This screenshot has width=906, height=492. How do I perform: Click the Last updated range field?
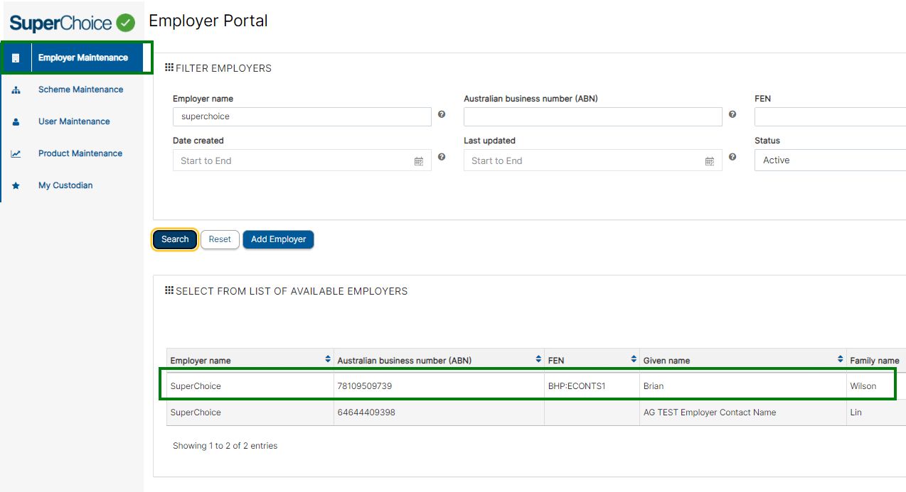point(593,160)
